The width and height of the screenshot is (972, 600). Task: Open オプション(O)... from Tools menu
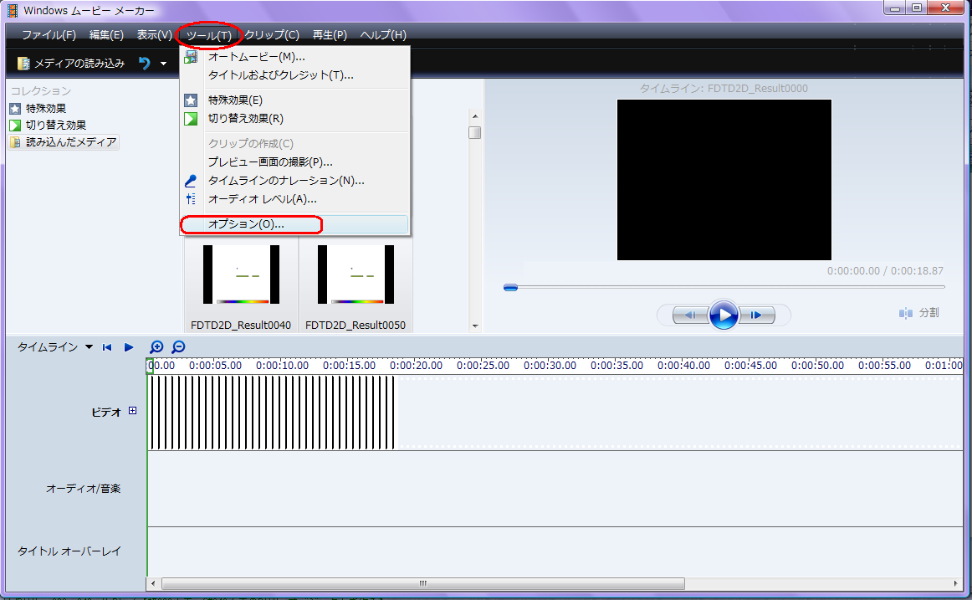click(294, 224)
